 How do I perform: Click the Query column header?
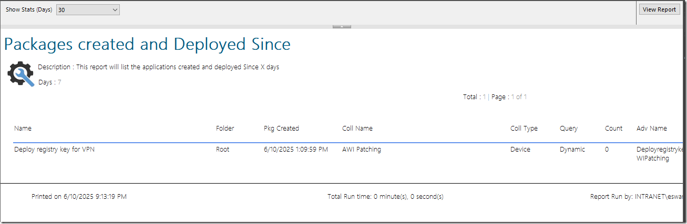[569, 128]
